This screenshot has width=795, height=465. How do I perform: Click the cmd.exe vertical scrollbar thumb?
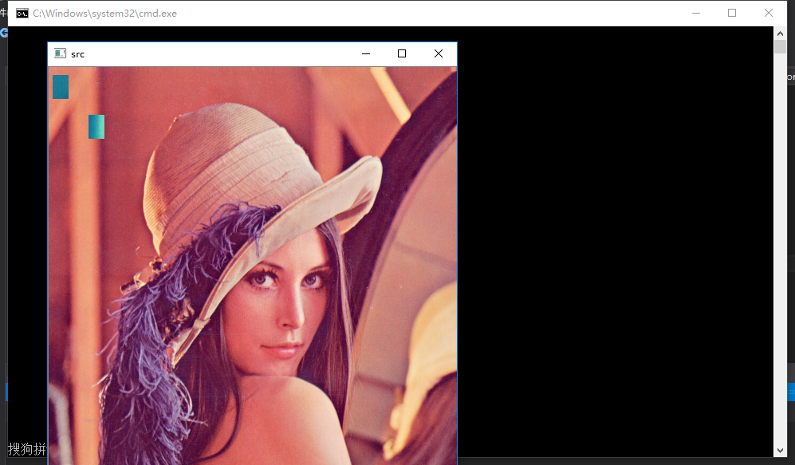pyautogui.click(x=781, y=46)
